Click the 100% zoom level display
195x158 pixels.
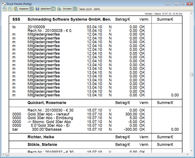[97, 9]
